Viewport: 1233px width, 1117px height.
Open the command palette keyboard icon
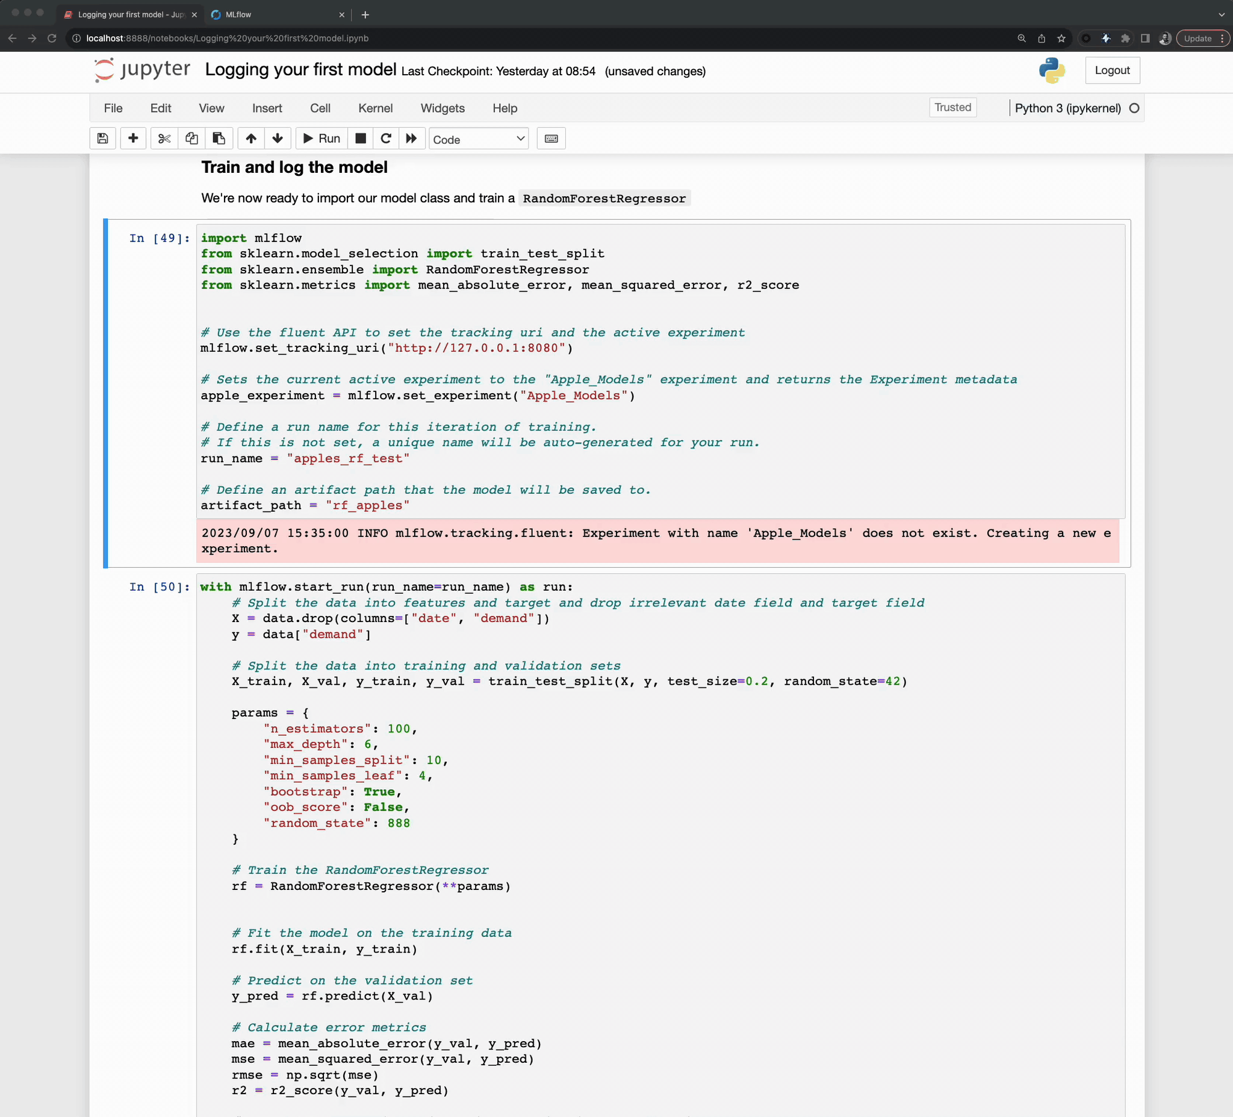(551, 138)
